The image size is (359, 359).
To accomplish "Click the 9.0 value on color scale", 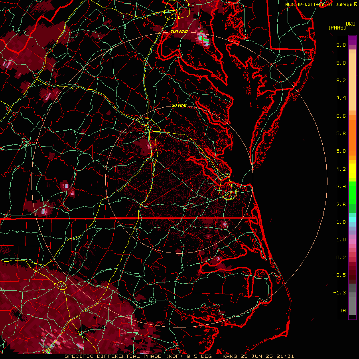I will pos(341,63).
